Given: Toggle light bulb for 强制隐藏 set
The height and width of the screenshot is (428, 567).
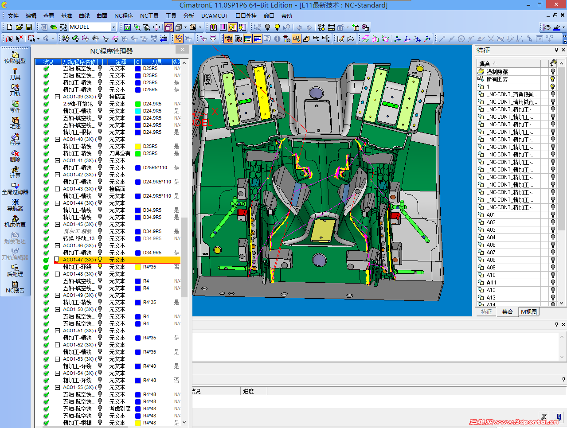Looking at the screenshot, I should tap(553, 72).
